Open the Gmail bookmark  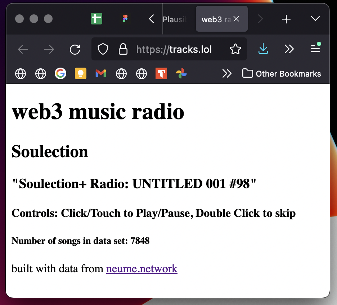(101, 73)
